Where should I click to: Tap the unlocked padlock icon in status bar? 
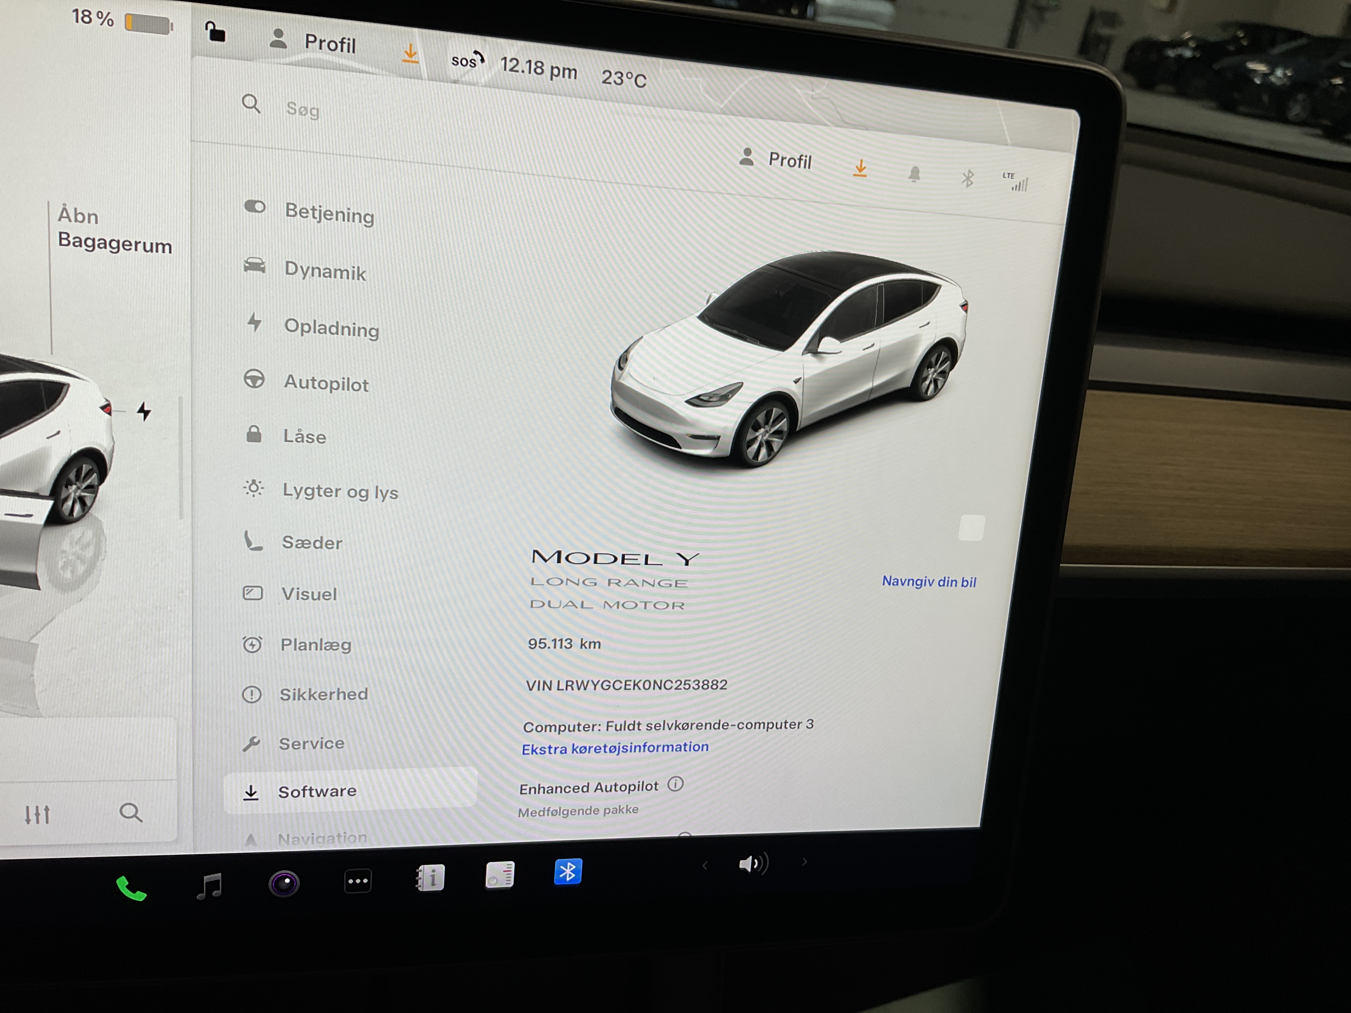coord(215,31)
